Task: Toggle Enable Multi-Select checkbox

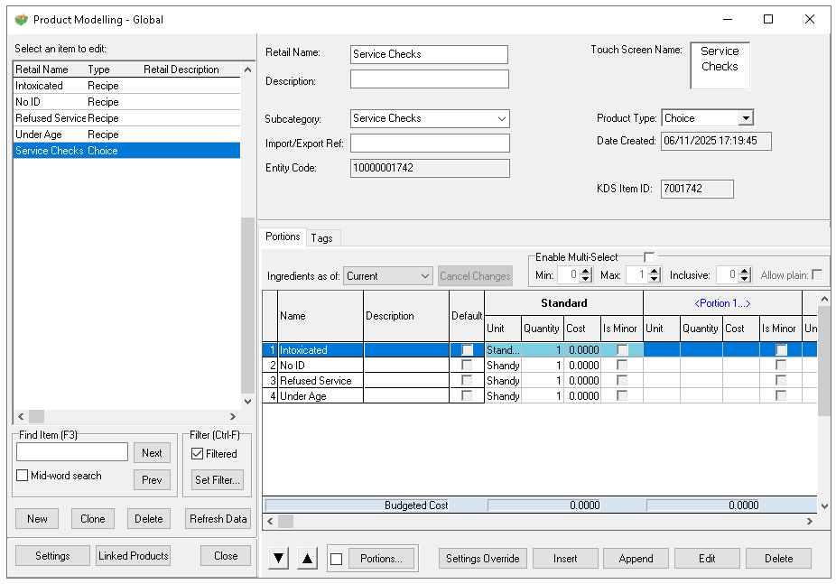Action: pyautogui.click(x=648, y=257)
